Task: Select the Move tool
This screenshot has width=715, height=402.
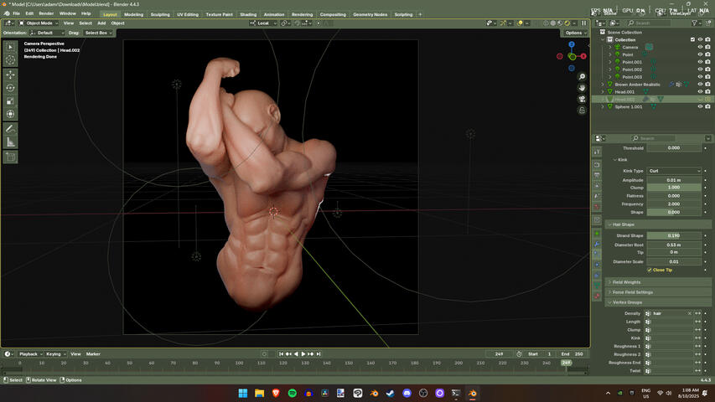Action: click(10, 75)
